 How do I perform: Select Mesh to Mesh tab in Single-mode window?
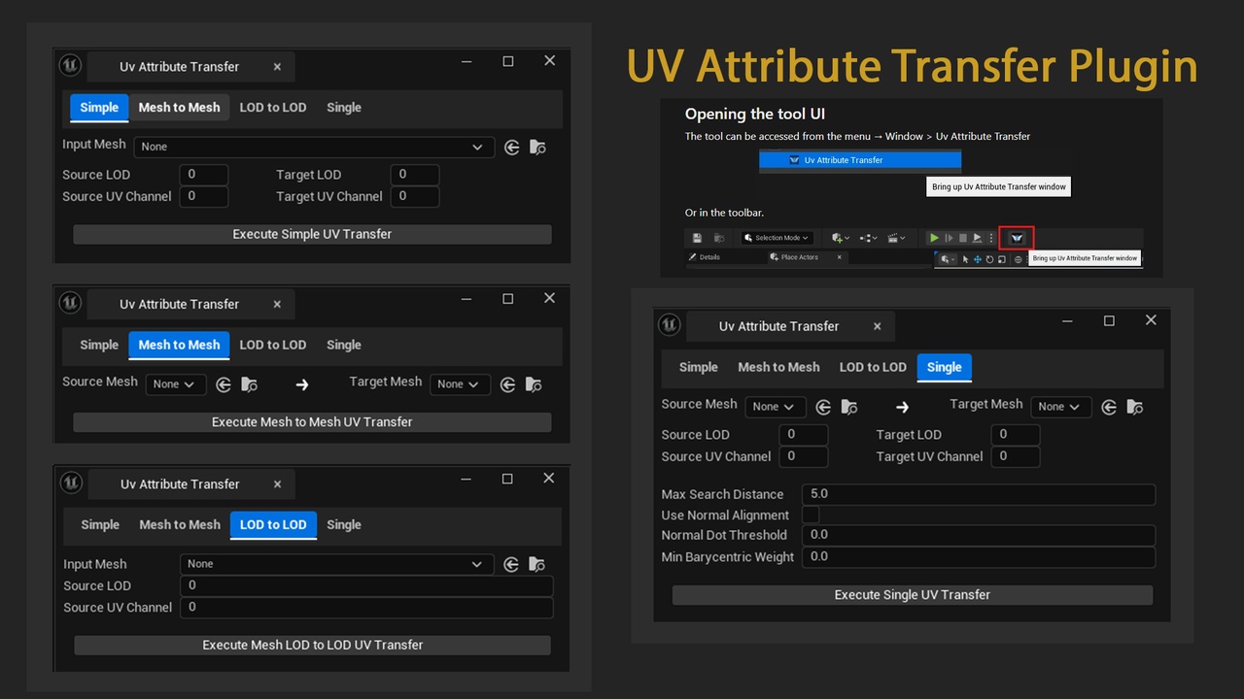coord(778,367)
